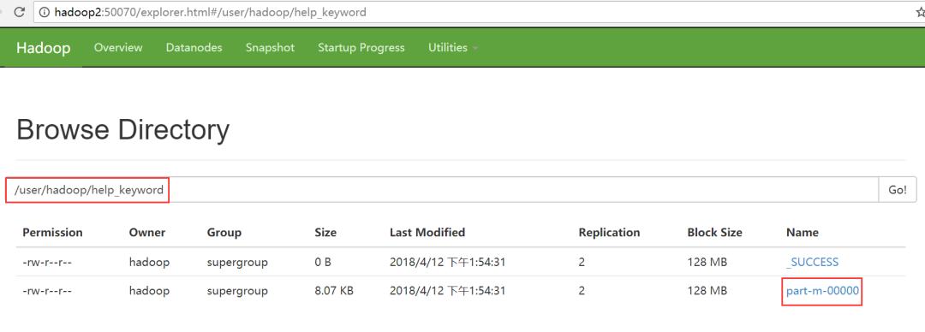Click the site info icon in the address bar
The height and width of the screenshot is (332, 925).
[x=45, y=12]
